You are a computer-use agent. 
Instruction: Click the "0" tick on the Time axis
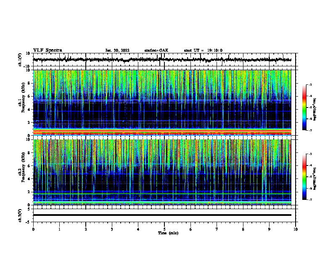point(33,229)
